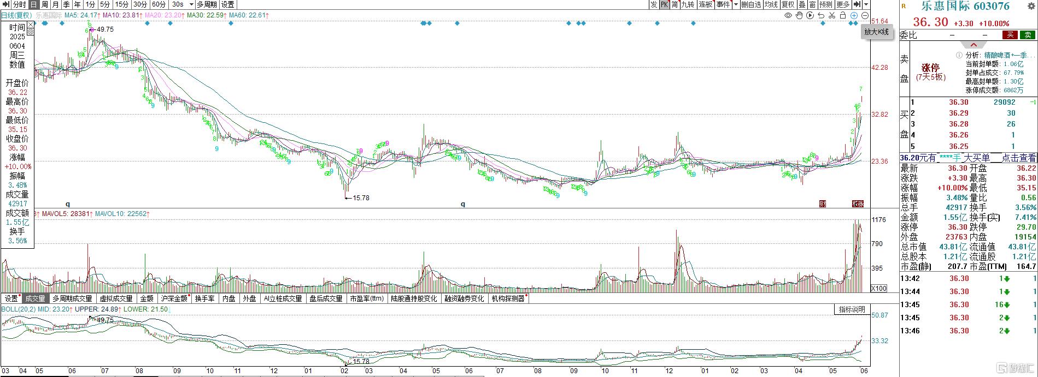The height and width of the screenshot is (377, 1038).
Task: Click the arrow-to-bar icon before 分时
Action: click(x=7, y=4)
